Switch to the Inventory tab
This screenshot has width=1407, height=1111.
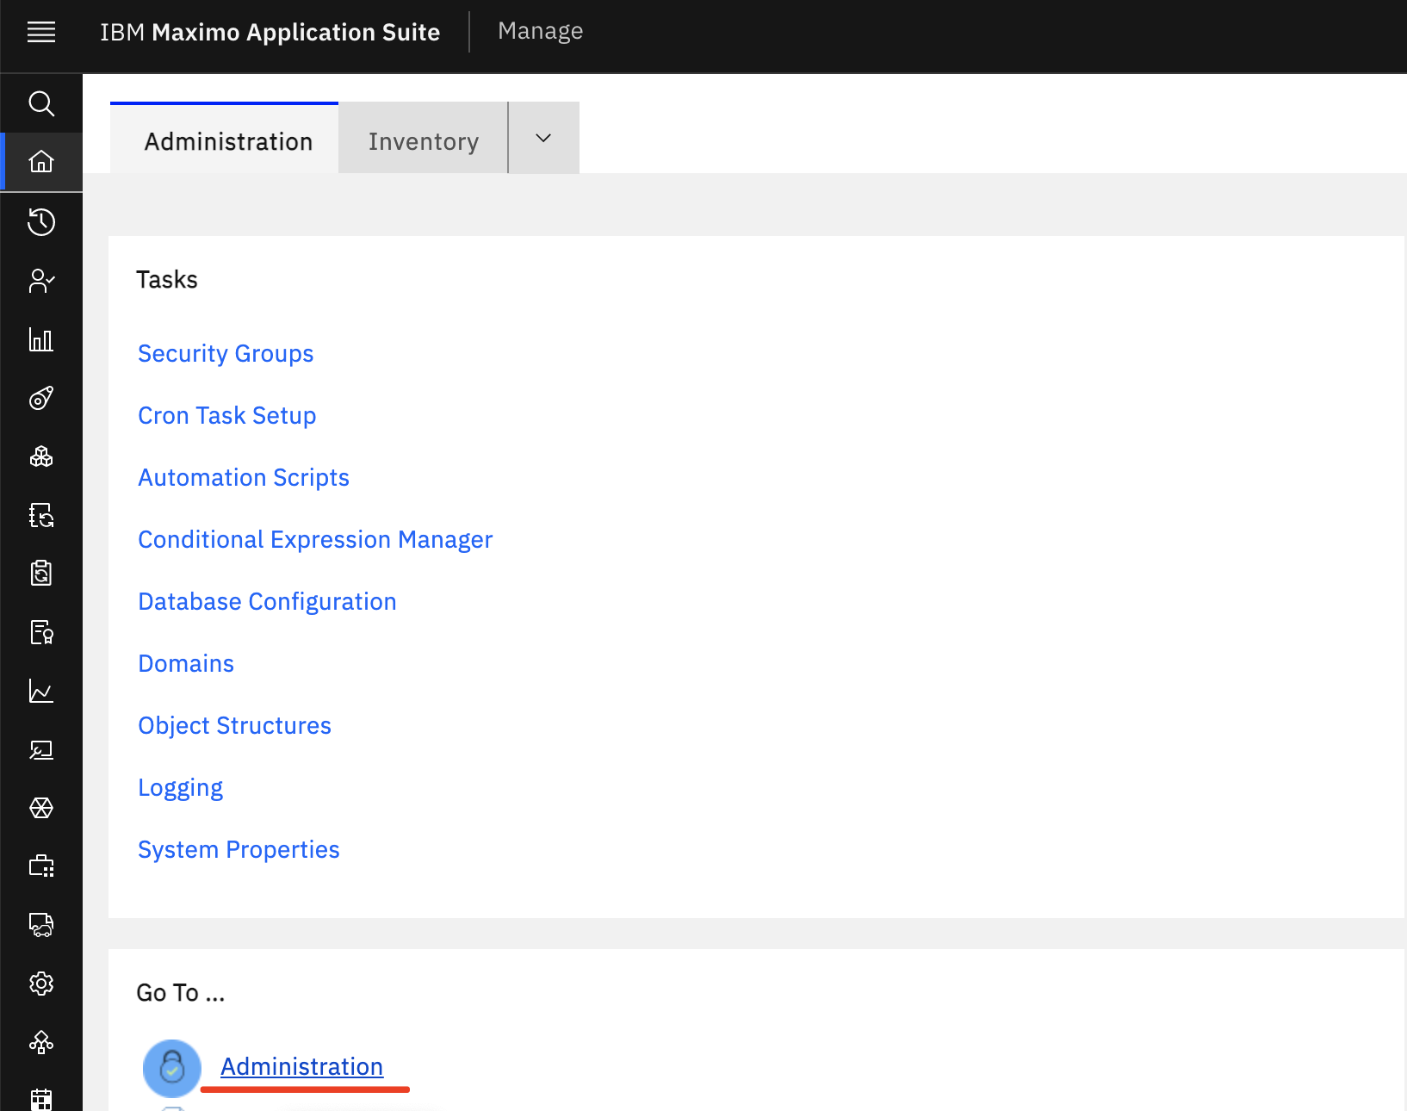pyautogui.click(x=423, y=140)
